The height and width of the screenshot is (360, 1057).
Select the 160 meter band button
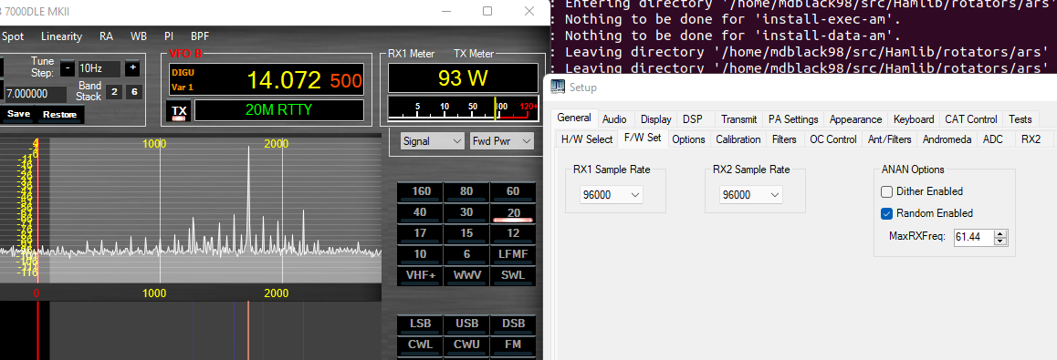(x=420, y=191)
